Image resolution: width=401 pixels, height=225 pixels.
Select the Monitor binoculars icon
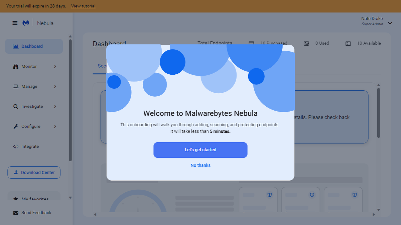[15, 66]
